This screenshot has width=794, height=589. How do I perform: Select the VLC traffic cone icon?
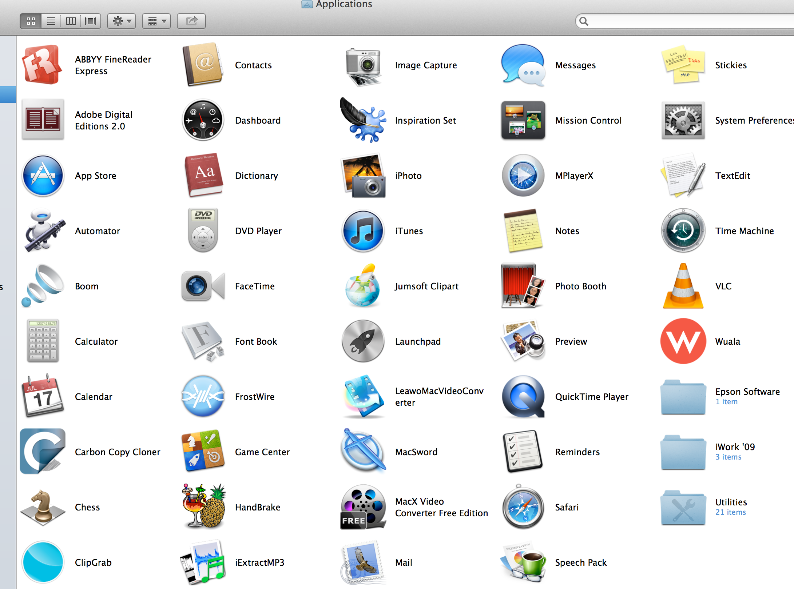click(x=683, y=286)
